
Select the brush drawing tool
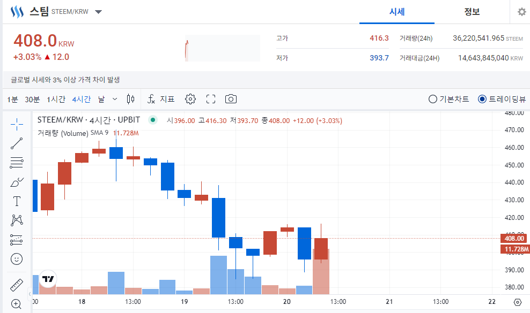point(17,182)
